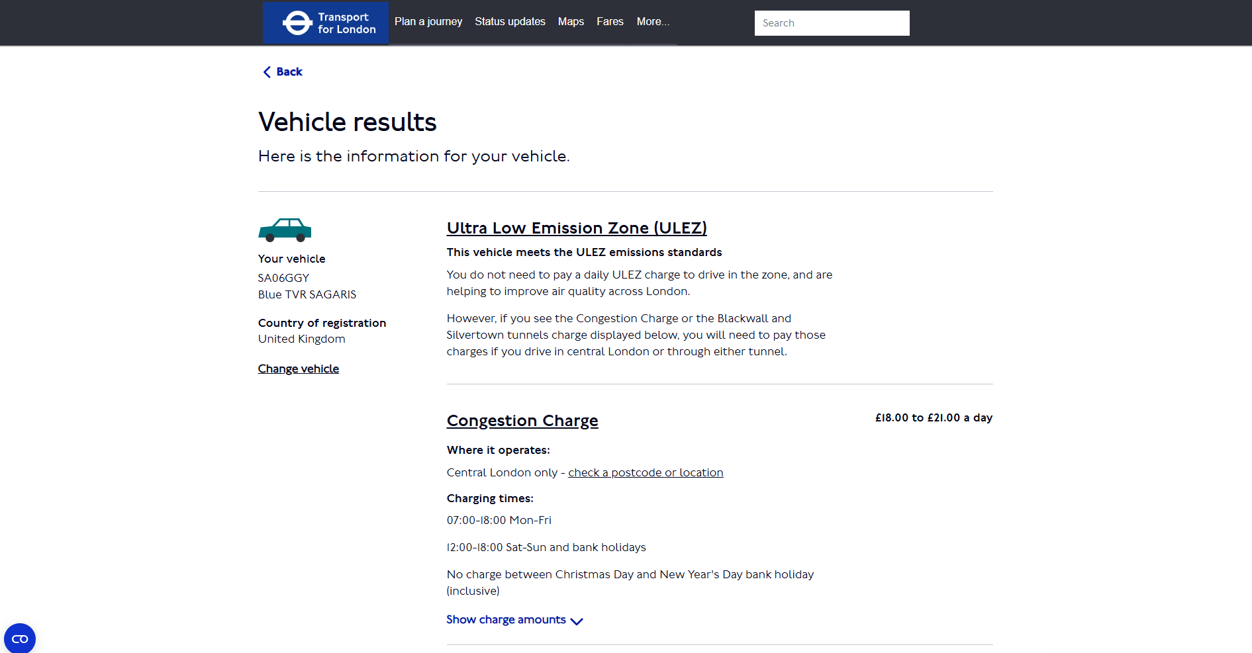The height and width of the screenshot is (653, 1252).
Task: Click the 07:00-18:00 Mon-Fri charging time
Action: click(499, 520)
